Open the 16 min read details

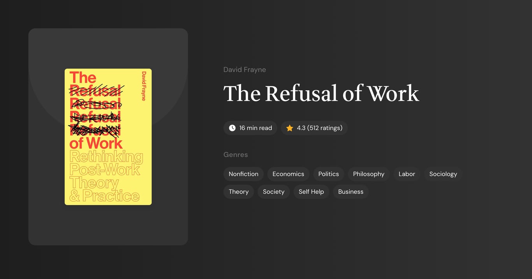click(250, 128)
